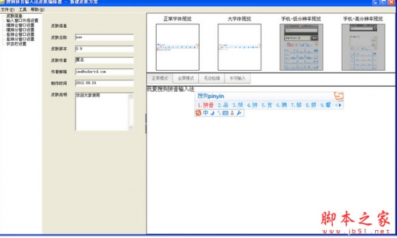
Task: Choose candidate 3.频
Action: (x=238, y=105)
